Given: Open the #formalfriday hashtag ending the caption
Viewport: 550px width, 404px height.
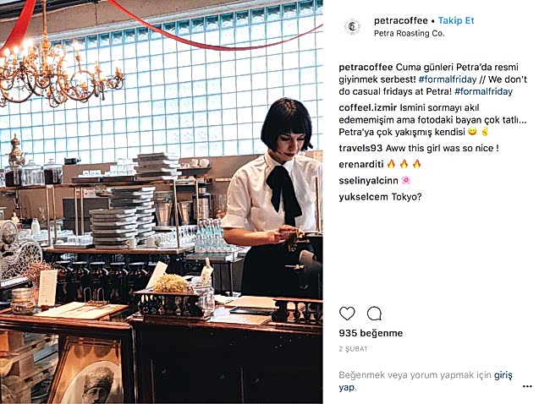Looking at the screenshot, I should [483, 91].
